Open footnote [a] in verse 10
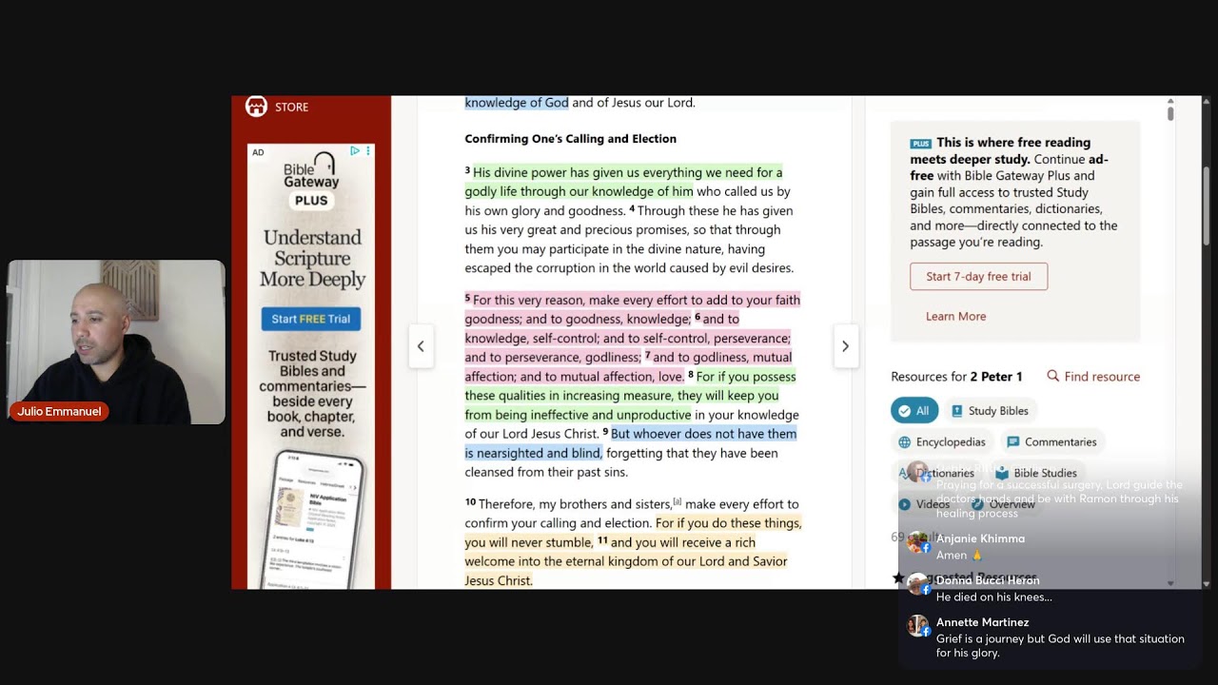This screenshot has width=1218, height=685. [678, 501]
